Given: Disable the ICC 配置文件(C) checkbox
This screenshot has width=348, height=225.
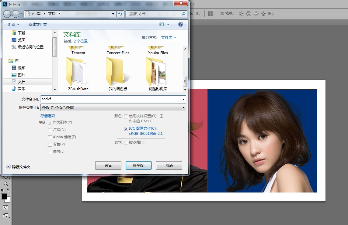Looking at the screenshot, I should point(126,128).
